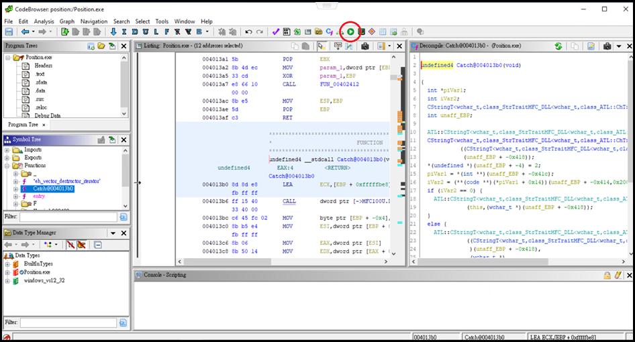Open the Tools menu
The image size is (635, 342).
coord(162,21)
